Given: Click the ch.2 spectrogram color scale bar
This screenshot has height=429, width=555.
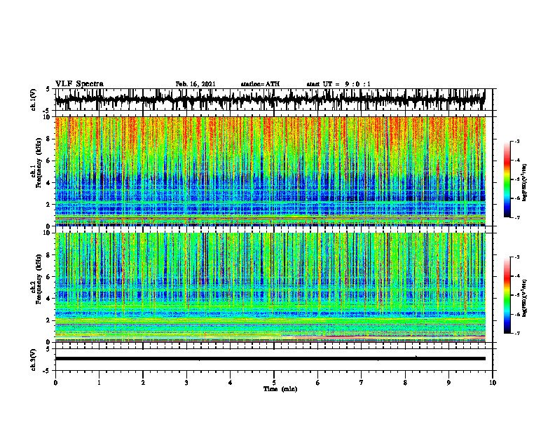Looking at the screenshot, I should pos(507,295).
